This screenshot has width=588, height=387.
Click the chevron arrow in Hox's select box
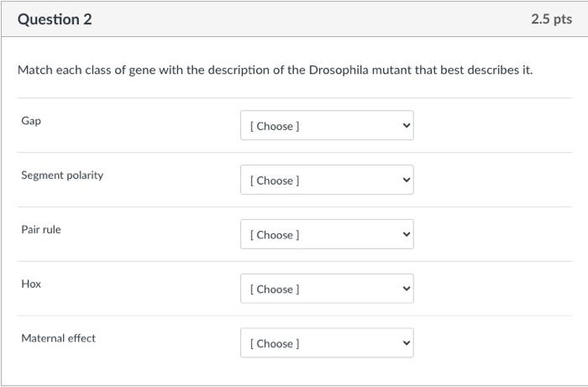pyautogui.click(x=407, y=289)
